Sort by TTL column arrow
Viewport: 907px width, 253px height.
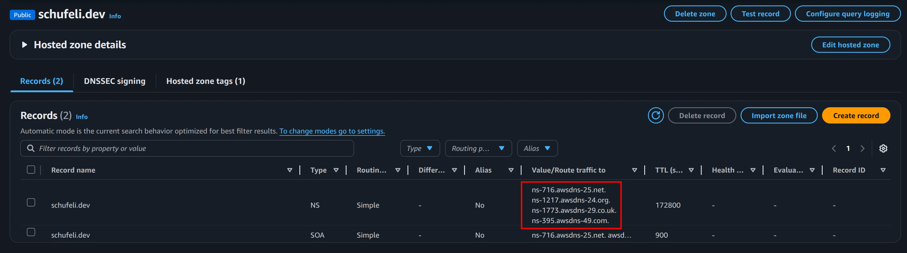coord(691,170)
